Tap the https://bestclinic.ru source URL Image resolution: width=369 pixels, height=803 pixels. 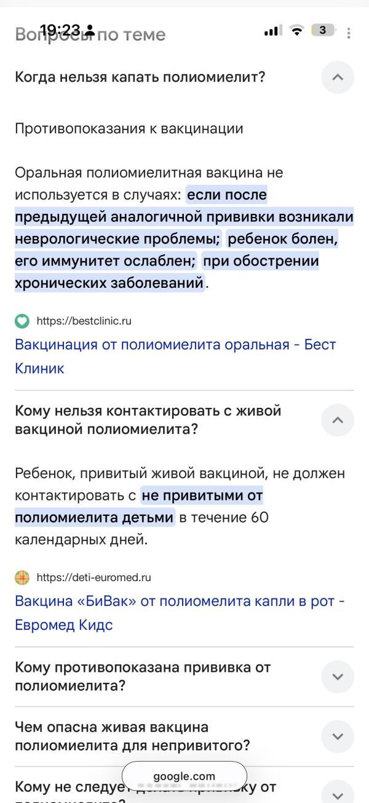[x=84, y=321]
